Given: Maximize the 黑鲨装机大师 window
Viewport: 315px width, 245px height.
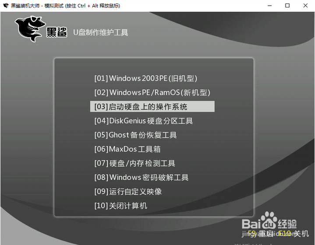Looking at the screenshot, I should [x=287, y=6].
